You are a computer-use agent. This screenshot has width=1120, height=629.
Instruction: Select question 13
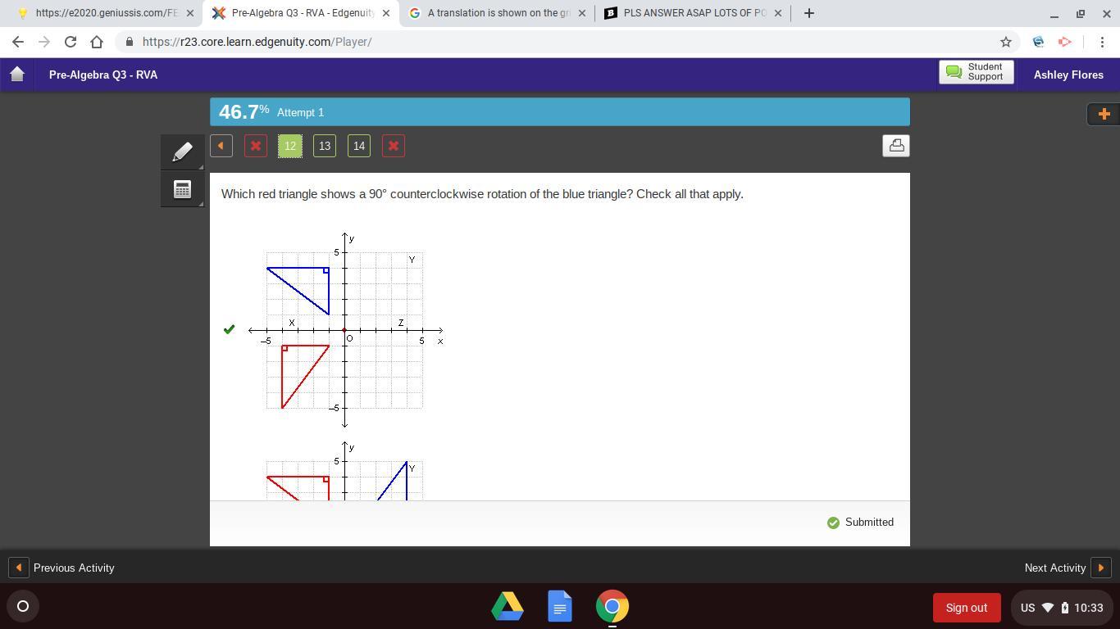click(x=325, y=146)
